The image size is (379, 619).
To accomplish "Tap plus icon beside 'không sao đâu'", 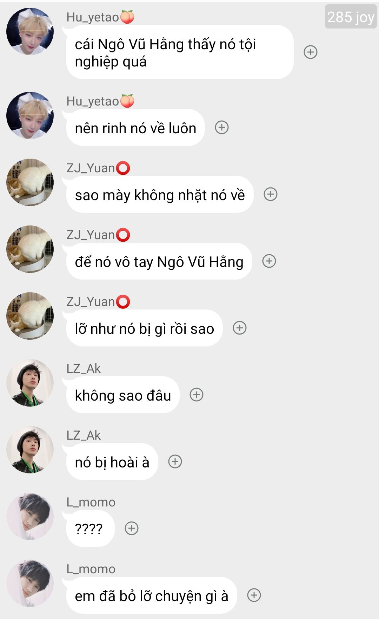I will (x=197, y=395).
